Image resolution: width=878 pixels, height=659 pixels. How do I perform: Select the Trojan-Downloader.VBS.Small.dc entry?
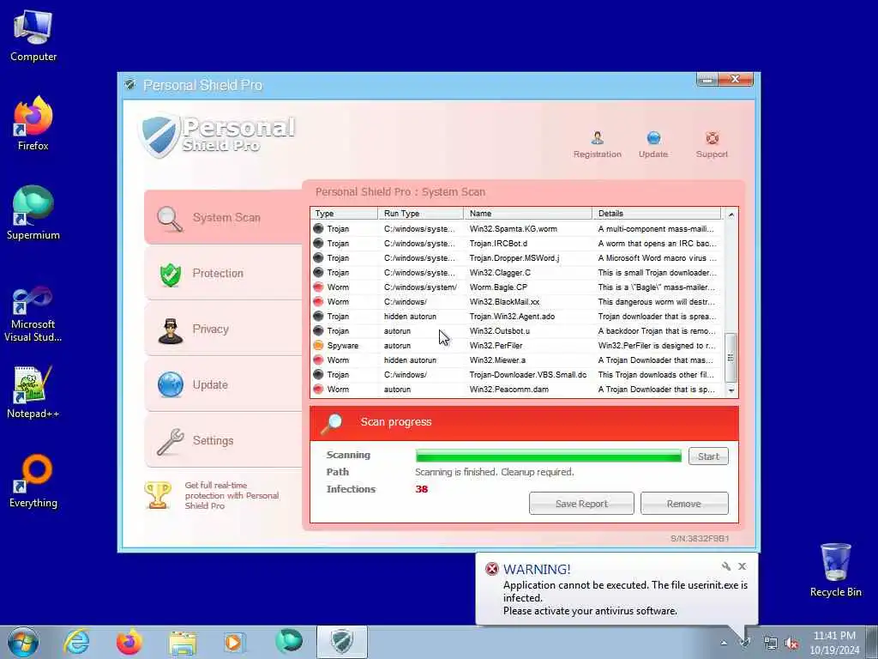pyautogui.click(x=517, y=374)
